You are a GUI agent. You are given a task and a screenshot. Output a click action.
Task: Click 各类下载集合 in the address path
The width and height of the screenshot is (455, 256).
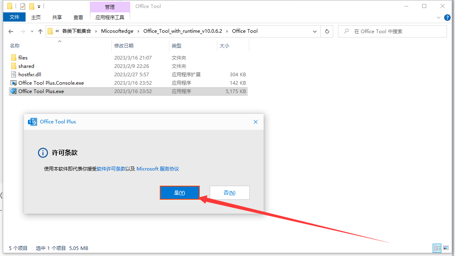[x=77, y=31]
